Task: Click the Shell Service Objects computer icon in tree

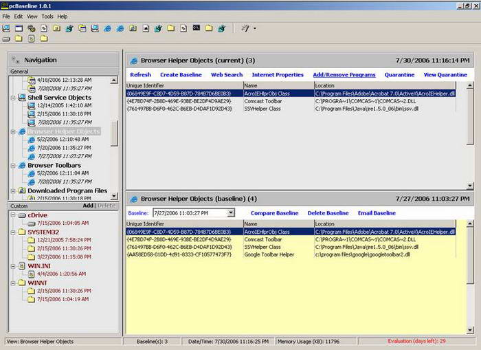Action: [22, 98]
